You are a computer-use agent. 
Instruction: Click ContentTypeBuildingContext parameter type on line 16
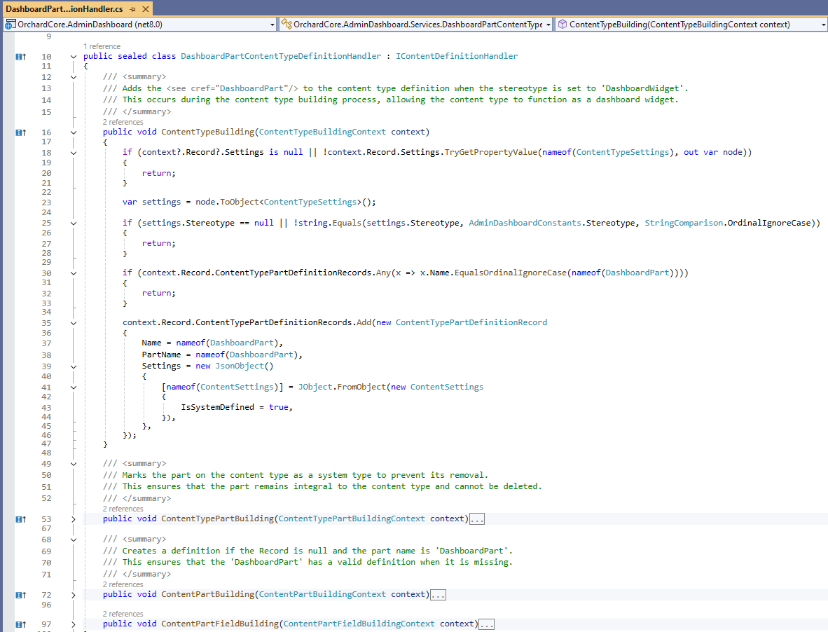[322, 132]
